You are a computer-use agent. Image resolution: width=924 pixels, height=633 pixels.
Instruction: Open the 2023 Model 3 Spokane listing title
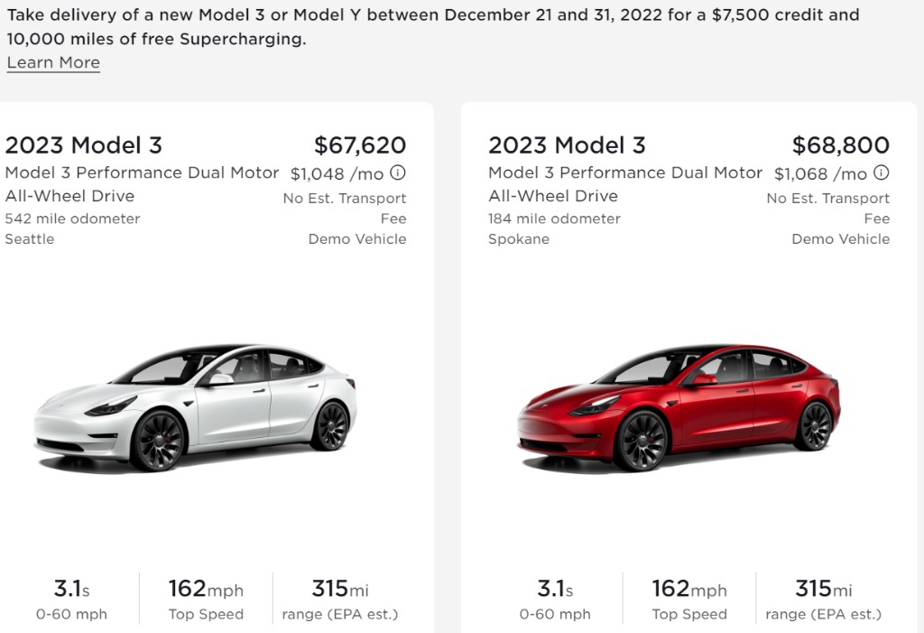tap(568, 145)
